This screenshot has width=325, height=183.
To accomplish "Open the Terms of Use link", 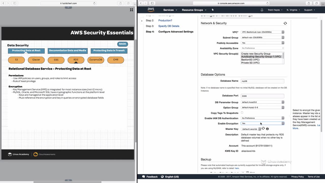I will 314,177.
